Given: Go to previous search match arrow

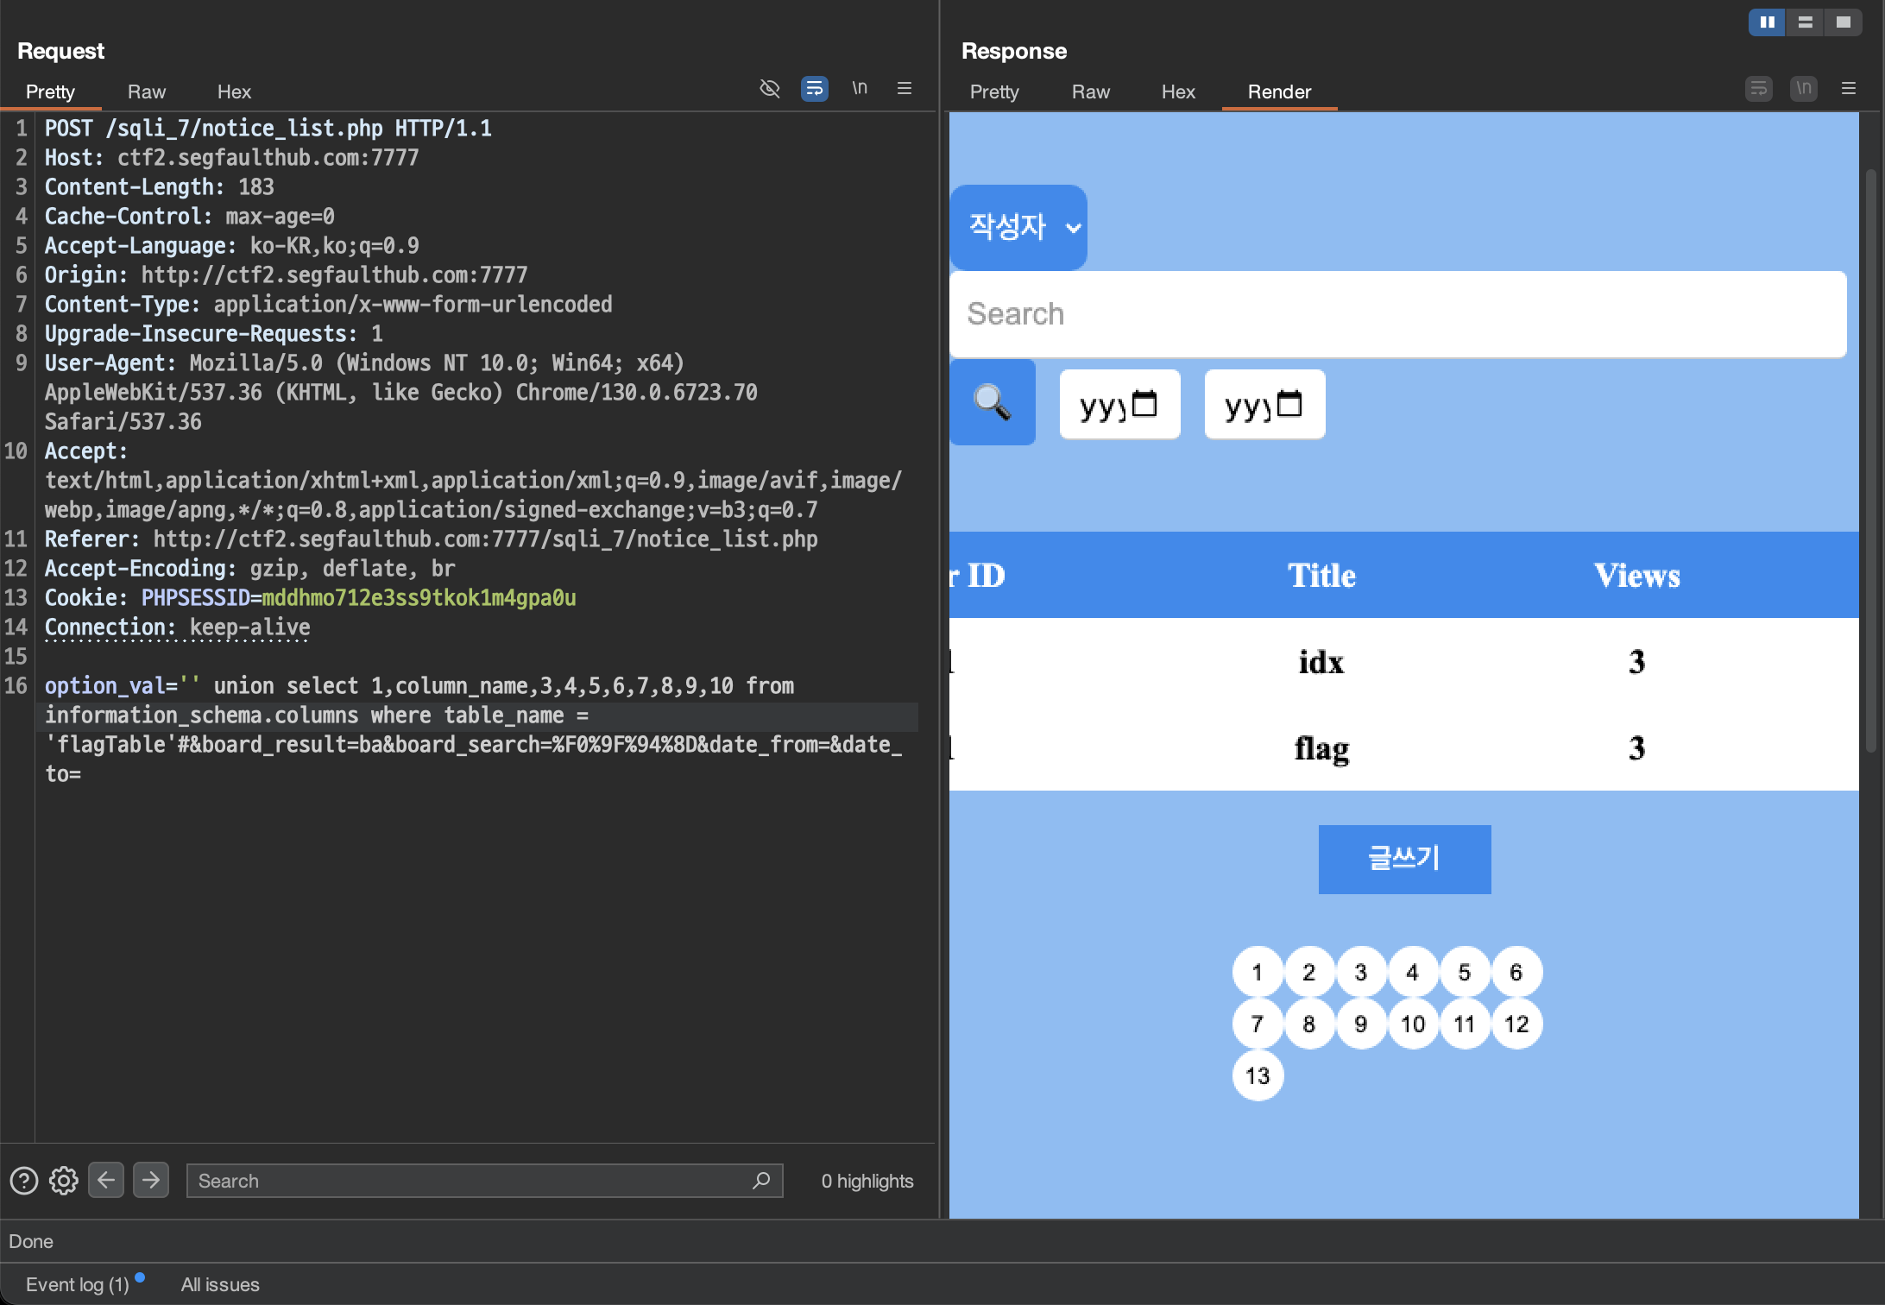Looking at the screenshot, I should point(106,1180).
